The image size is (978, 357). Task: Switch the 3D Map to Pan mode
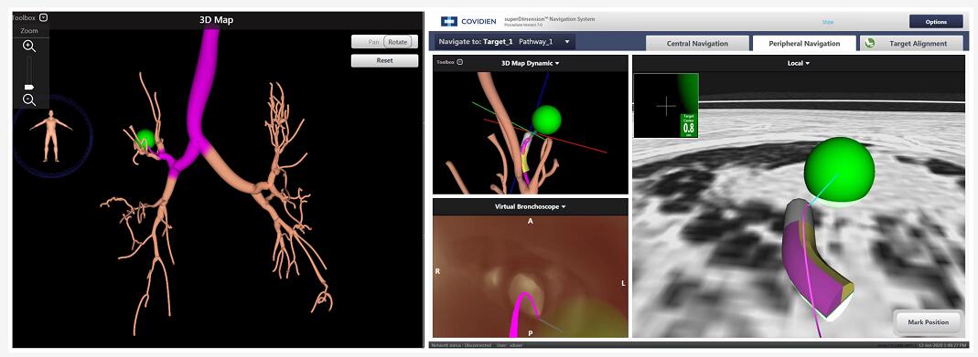point(373,42)
